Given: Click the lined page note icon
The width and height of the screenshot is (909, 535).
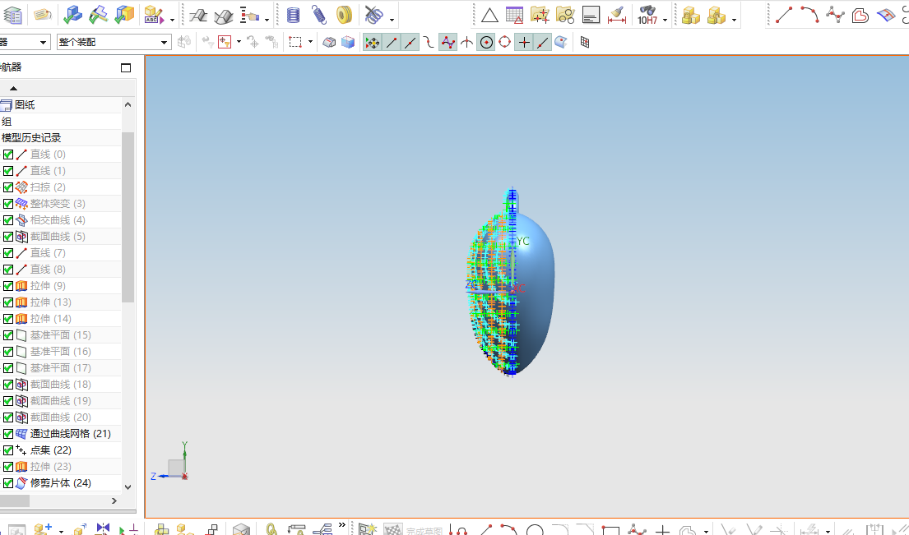Looking at the screenshot, I should (x=591, y=15).
